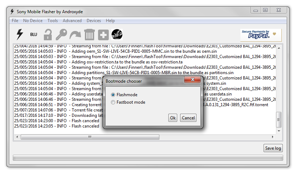Open the BLU bootloader unlock tool
Image resolution: width=296 pixels, height=176 pixels.
click(x=34, y=35)
